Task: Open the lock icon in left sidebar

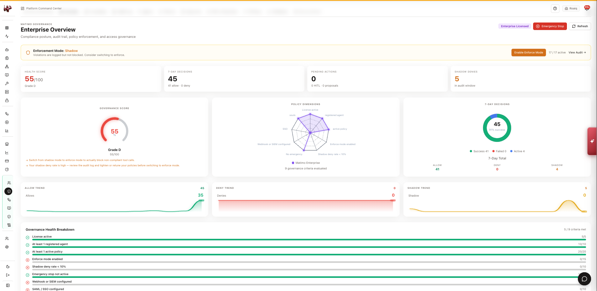Action: tap(7, 100)
